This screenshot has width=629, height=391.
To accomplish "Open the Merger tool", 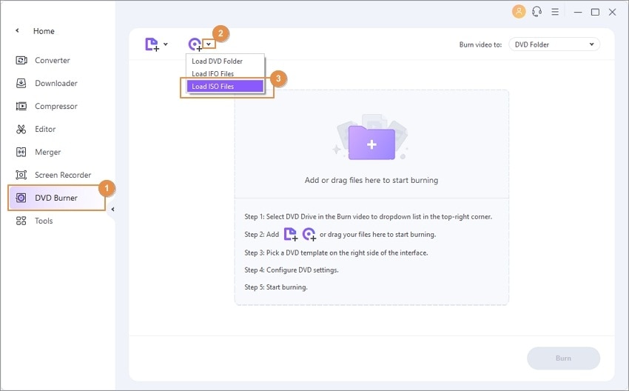I will pos(38,152).
